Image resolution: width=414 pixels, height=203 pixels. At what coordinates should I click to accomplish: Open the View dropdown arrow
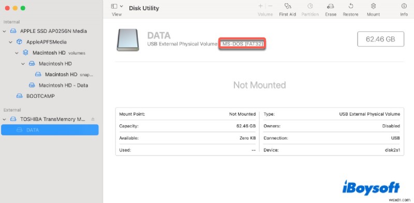pyautogui.click(x=121, y=6)
